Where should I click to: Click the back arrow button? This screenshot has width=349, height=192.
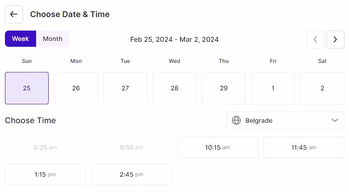[14, 14]
